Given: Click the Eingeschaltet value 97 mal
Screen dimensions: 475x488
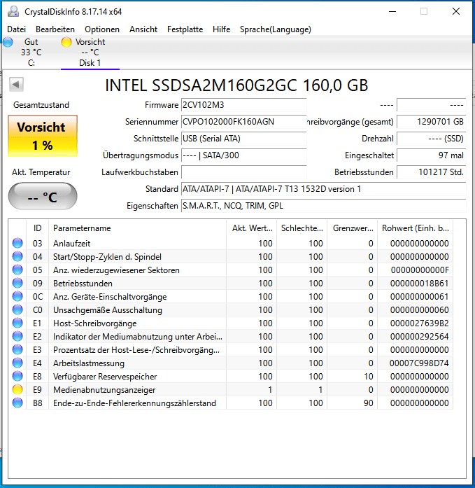Looking at the screenshot, I should (x=432, y=155).
